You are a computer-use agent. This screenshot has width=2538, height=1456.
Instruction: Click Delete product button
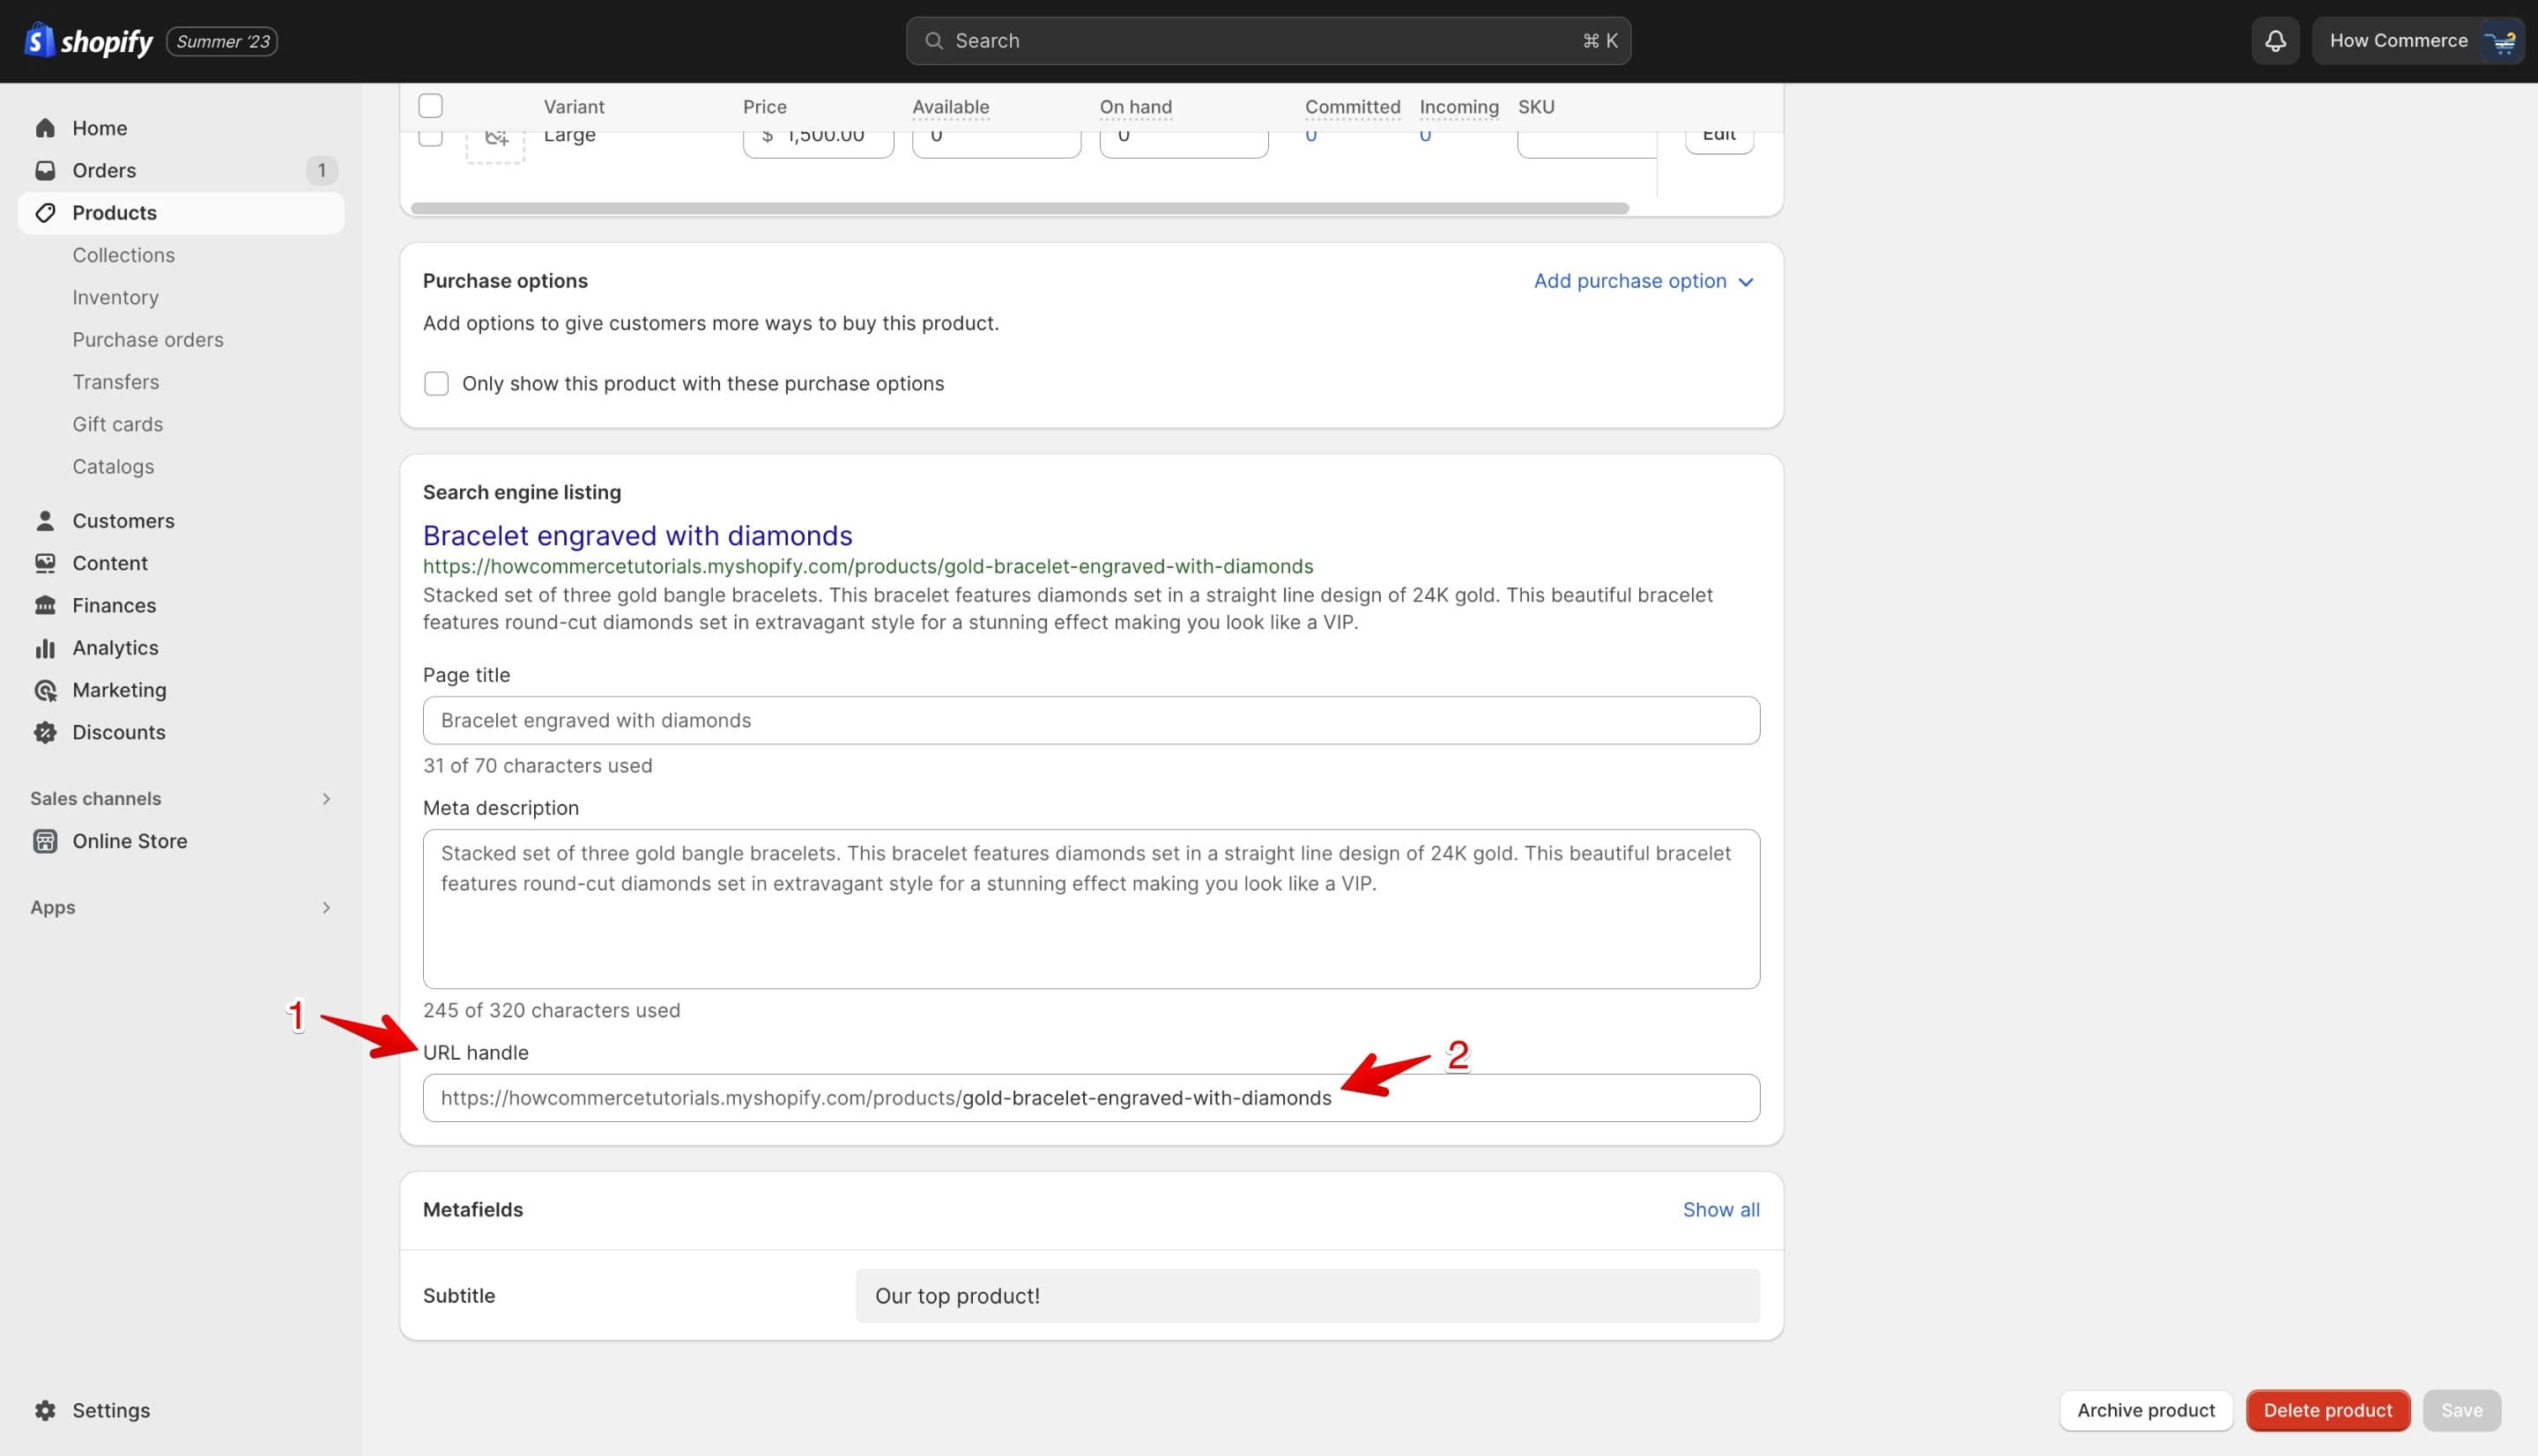2328,1410
